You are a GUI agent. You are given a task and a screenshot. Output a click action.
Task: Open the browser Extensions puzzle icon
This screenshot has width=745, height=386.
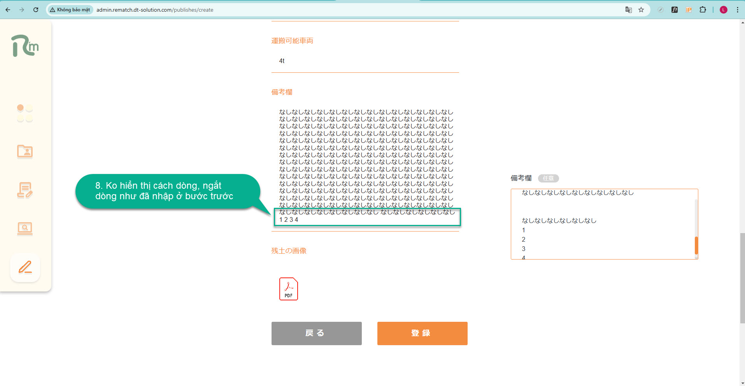pos(703,10)
